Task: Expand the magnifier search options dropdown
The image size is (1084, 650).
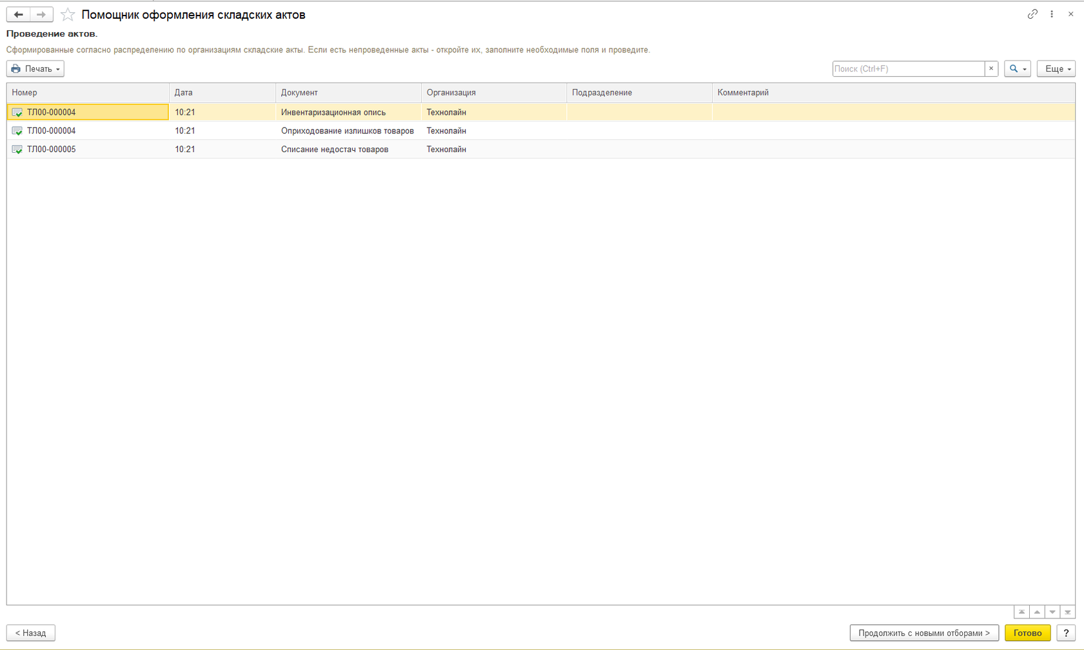Action: click(1018, 68)
